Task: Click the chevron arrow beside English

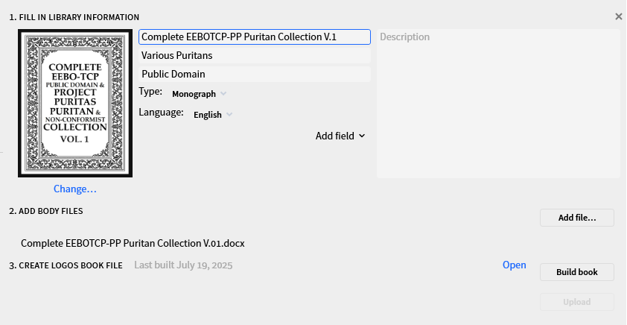Action: 229,115
